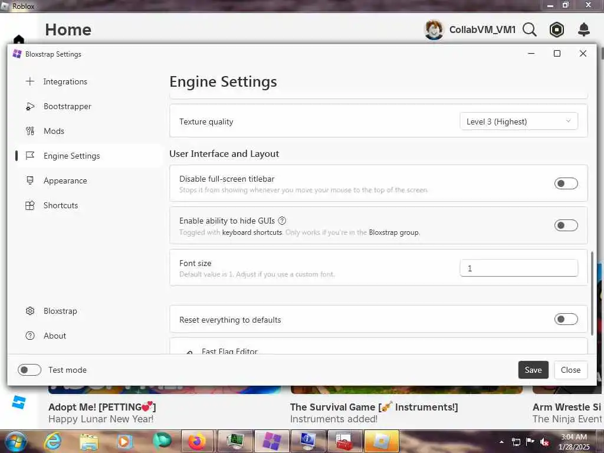Click the green monitor taskbar icon

pos(235,441)
